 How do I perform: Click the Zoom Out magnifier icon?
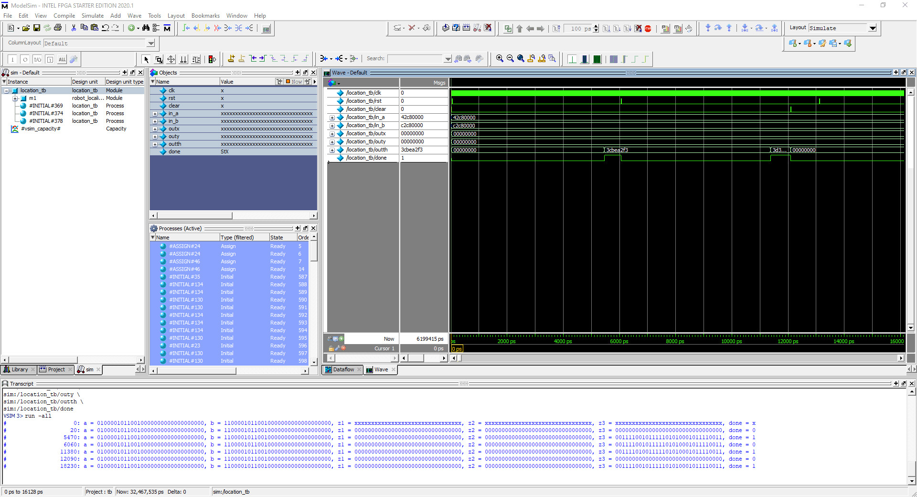coord(510,58)
